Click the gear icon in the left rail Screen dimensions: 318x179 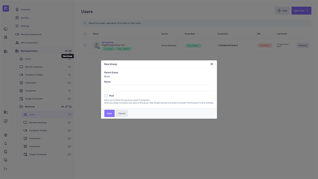coord(5,135)
